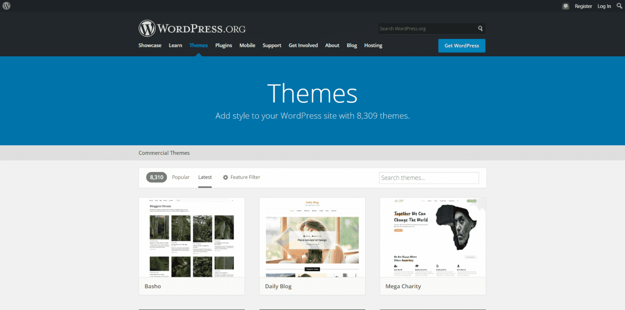The image size is (625, 310).
Task: Submit the WordPress.org search via magnifier icon
Action: pyautogui.click(x=480, y=29)
